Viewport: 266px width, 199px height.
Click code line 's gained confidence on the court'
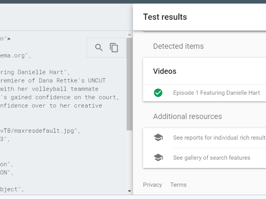(60, 97)
